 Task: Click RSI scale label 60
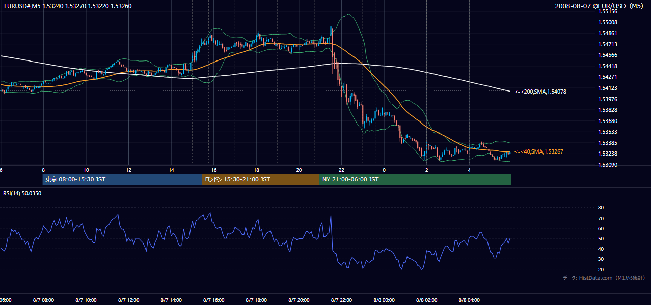pyautogui.click(x=601, y=229)
